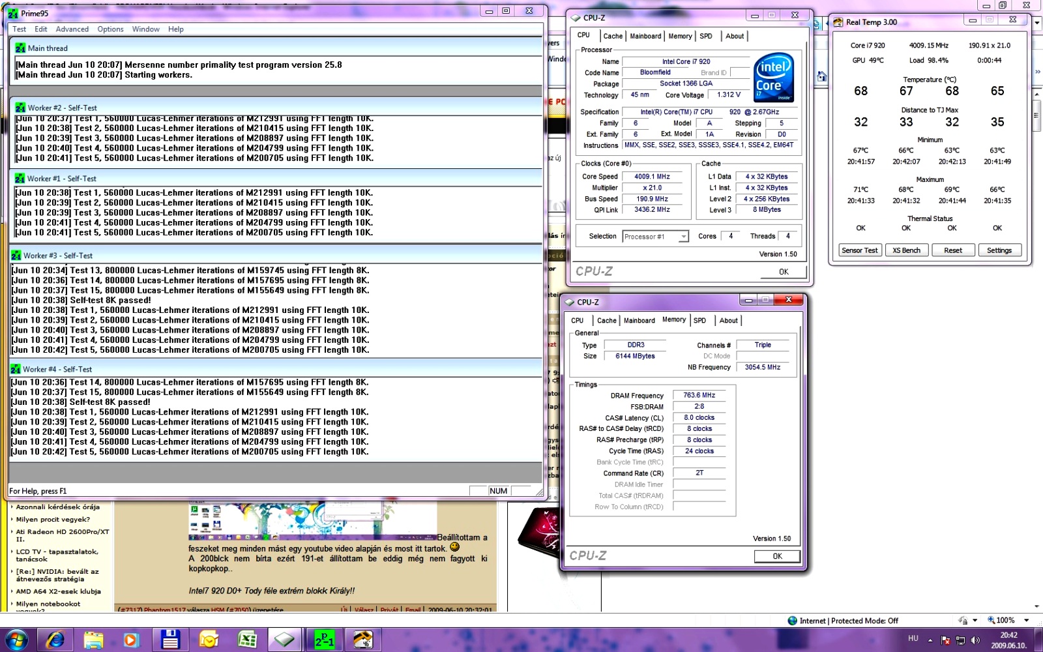Open IE security status dropdown arrow
Viewport: 1043px width, 652px height.
pyautogui.click(x=975, y=621)
